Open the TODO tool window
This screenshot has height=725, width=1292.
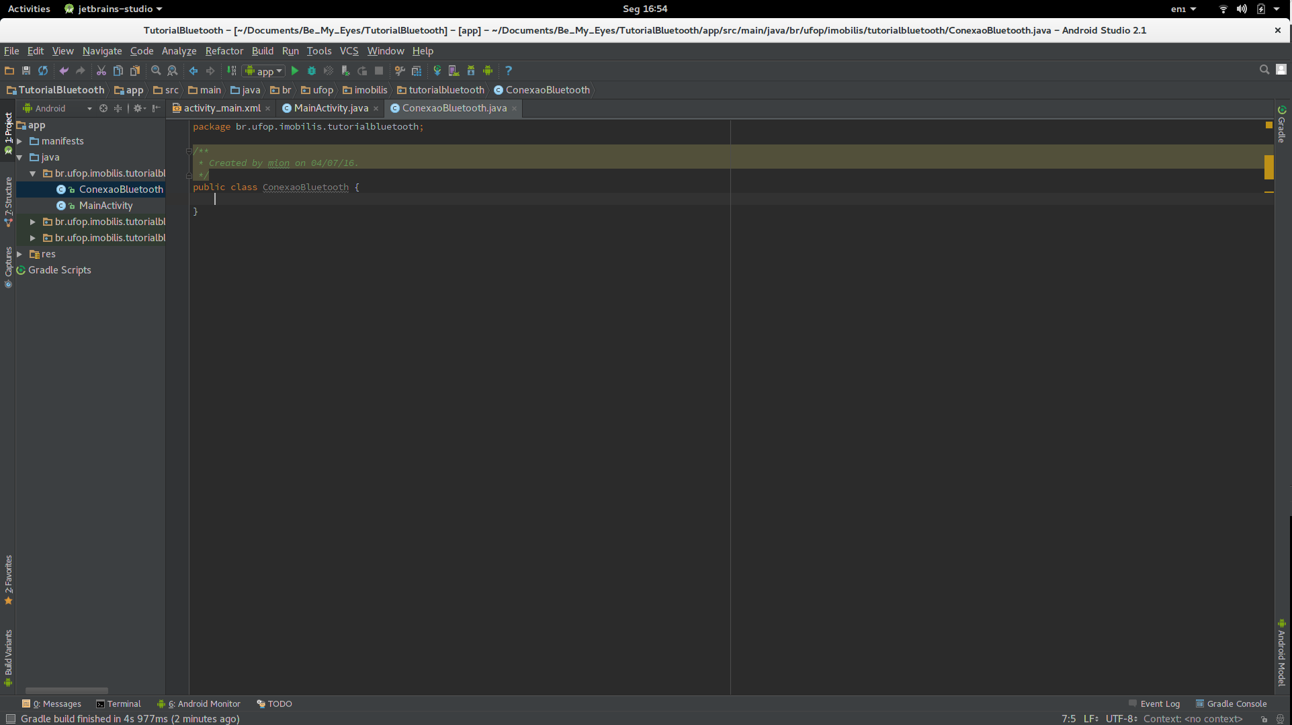274,703
